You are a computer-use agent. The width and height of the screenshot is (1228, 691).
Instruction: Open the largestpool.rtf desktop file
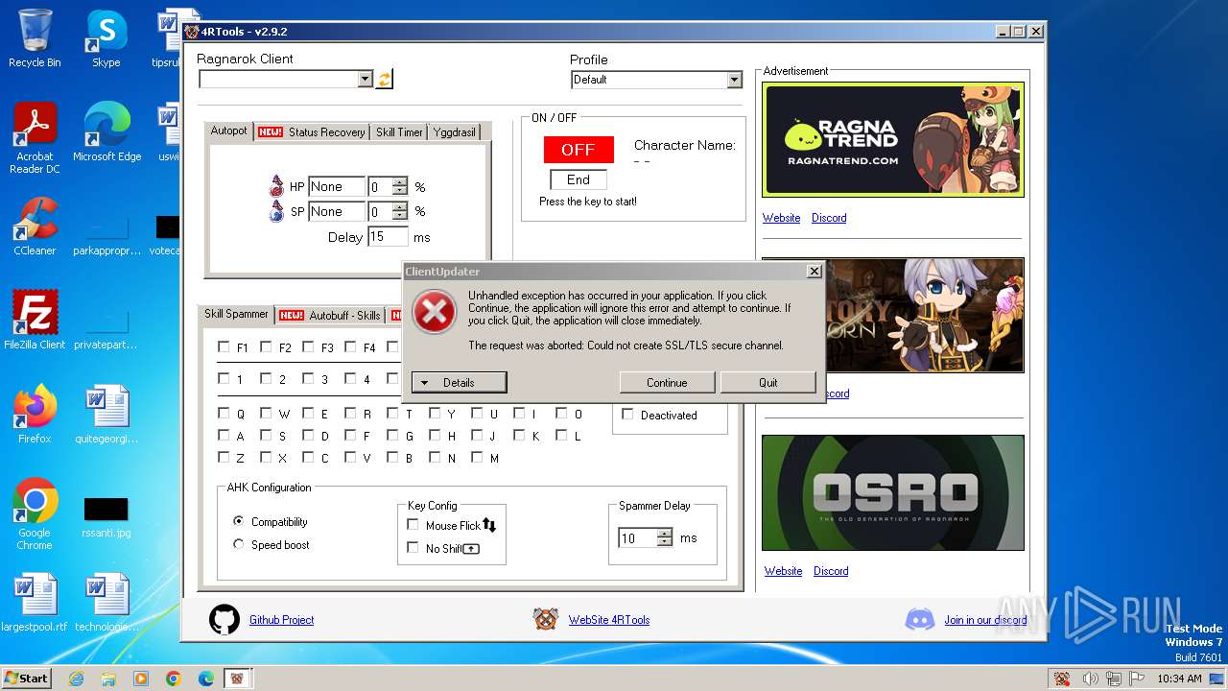coord(35,602)
